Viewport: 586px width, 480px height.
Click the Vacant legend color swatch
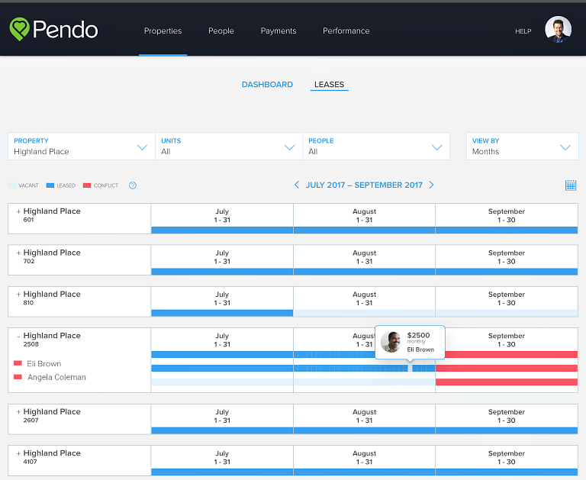tap(12, 185)
